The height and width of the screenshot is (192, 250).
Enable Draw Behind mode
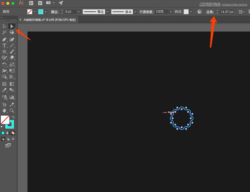pyautogui.click(x=8, y=139)
